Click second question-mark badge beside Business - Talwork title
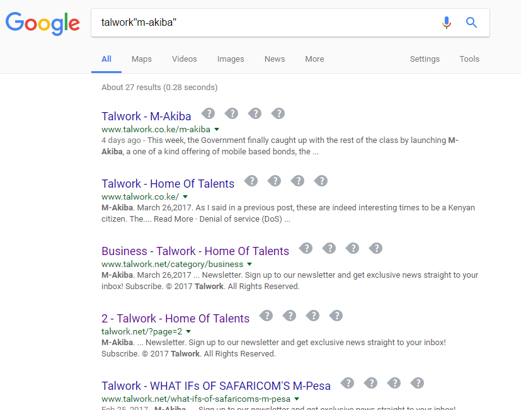Screen dimensions: 521x410 click(329, 249)
